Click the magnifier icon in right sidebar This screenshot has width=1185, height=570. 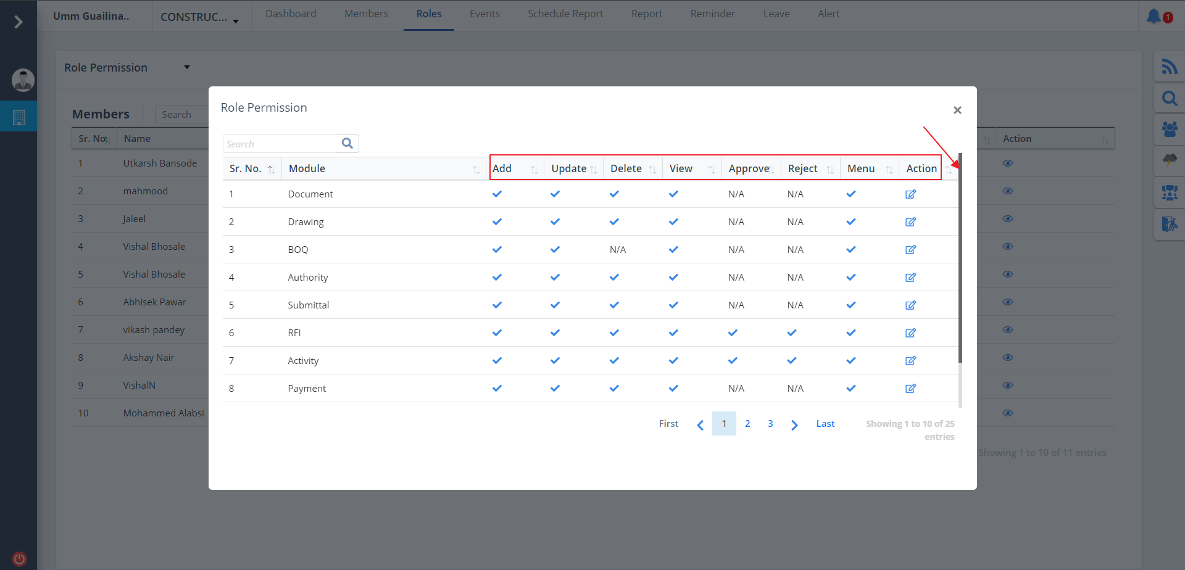pos(1169,98)
